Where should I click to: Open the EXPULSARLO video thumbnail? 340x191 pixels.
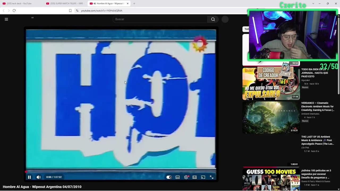[x=271, y=84]
